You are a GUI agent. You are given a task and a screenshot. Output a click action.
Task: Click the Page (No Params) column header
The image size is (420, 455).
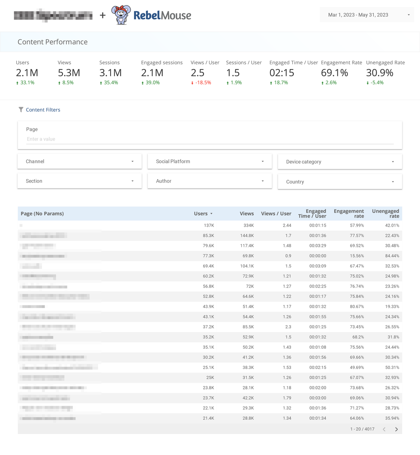tap(42, 213)
